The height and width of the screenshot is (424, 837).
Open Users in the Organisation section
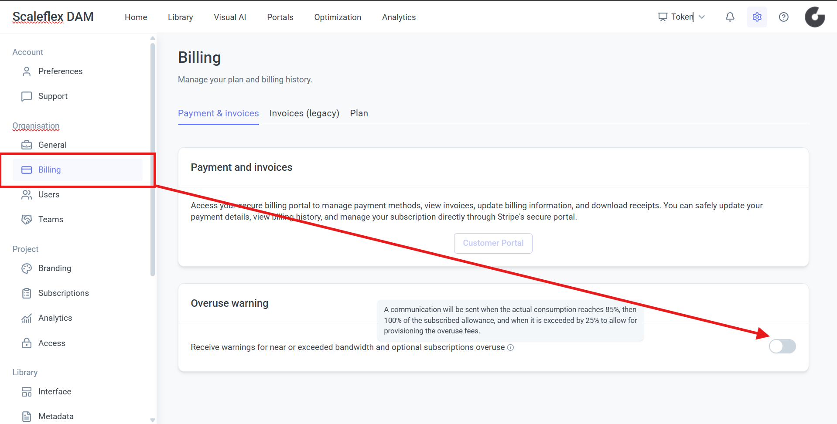click(48, 195)
